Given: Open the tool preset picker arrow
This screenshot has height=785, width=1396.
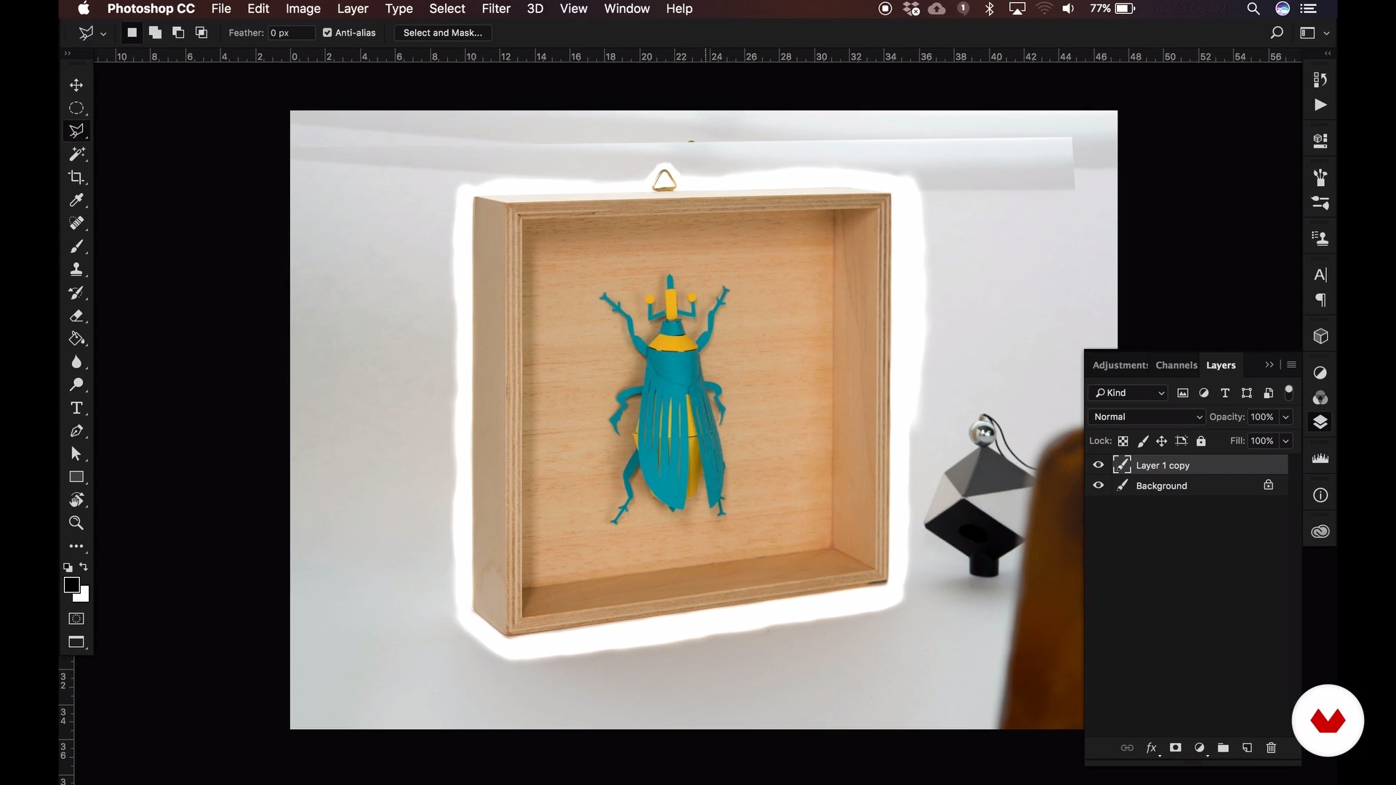Looking at the screenshot, I should coord(103,33).
